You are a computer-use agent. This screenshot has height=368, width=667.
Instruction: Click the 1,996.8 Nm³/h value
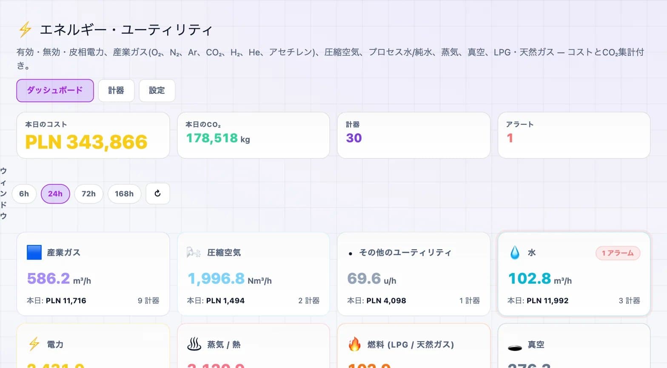pyautogui.click(x=230, y=279)
